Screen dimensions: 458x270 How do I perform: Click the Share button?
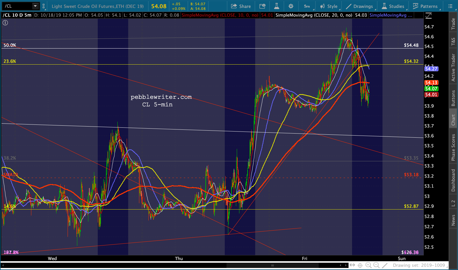click(241, 6)
